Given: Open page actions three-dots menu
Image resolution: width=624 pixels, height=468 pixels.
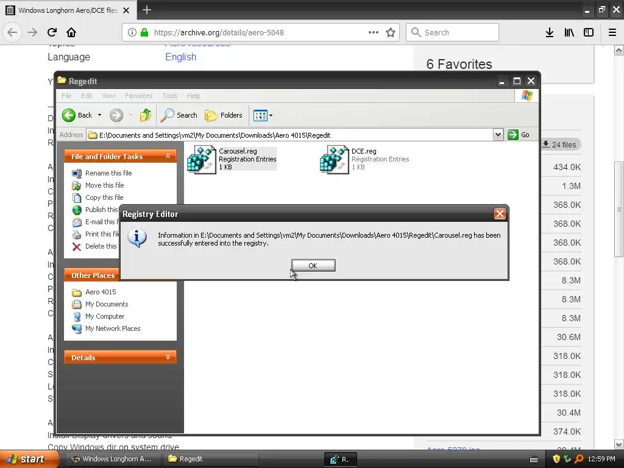Looking at the screenshot, I should (374, 32).
